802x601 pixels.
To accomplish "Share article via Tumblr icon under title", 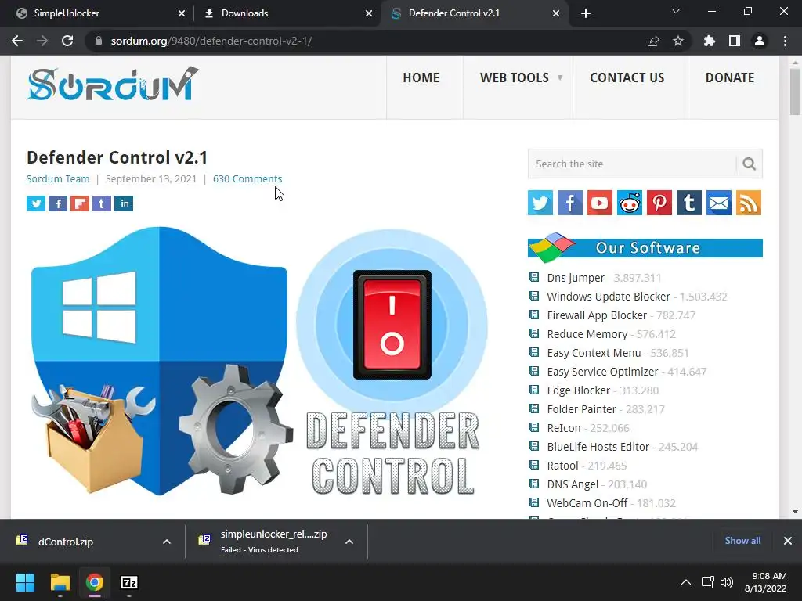I will tap(102, 203).
